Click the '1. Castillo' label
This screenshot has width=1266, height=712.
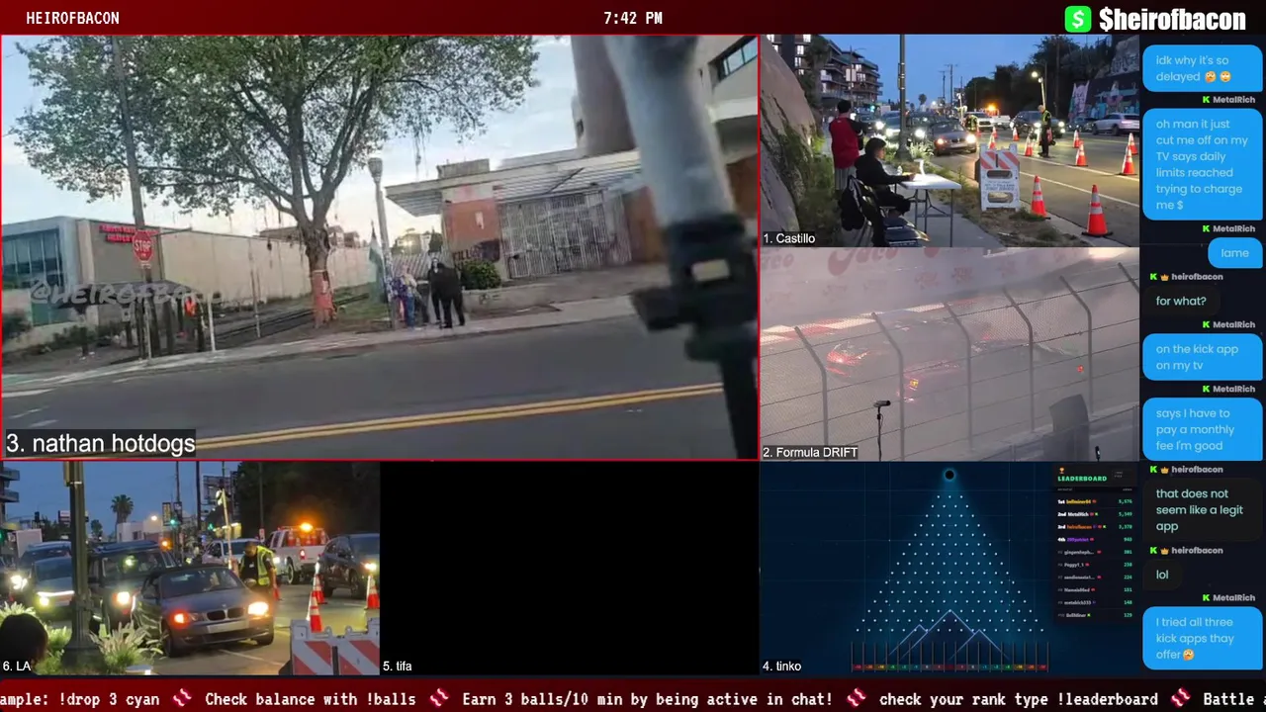(788, 238)
